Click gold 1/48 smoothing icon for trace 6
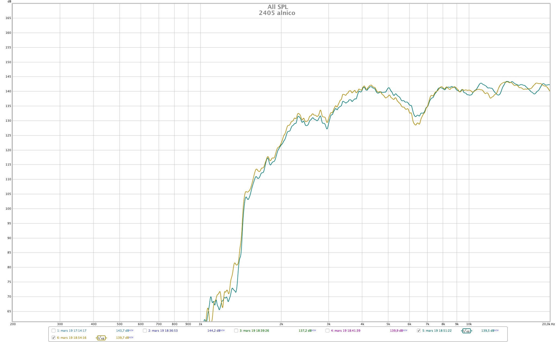556x342 pixels. [x=101, y=338]
